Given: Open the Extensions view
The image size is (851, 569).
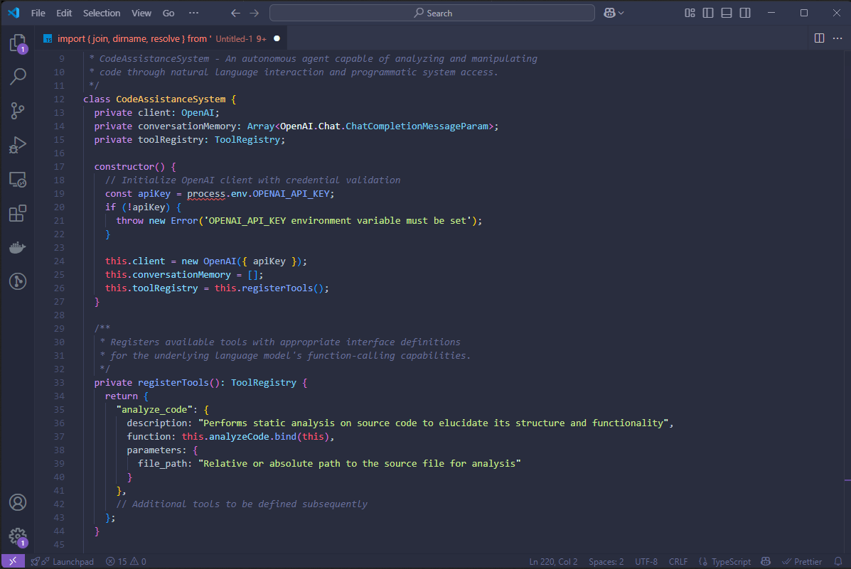Looking at the screenshot, I should (x=18, y=213).
